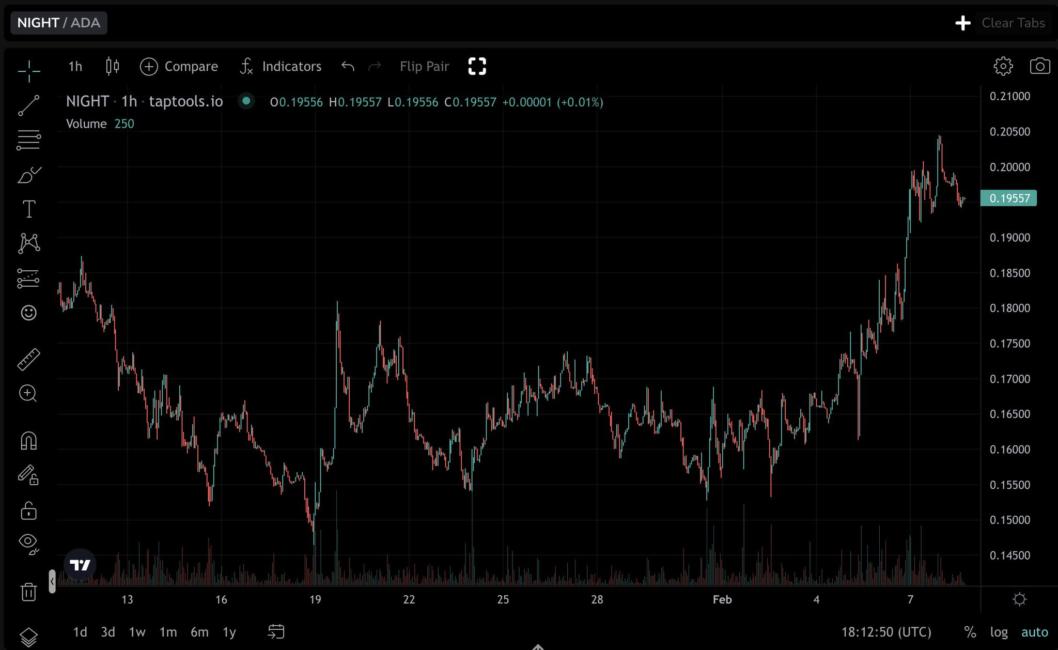Image resolution: width=1058 pixels, height=650 pixels.
Task: Select the trend line drawing tool
Action: coord(28,105)
